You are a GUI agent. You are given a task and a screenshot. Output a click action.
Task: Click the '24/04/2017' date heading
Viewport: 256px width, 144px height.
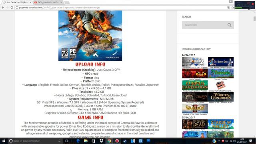pyautogui.click(x=188, y=55)
